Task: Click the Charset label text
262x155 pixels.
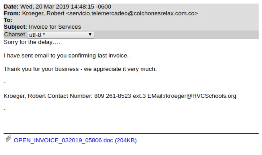Action: pos(14,34)
